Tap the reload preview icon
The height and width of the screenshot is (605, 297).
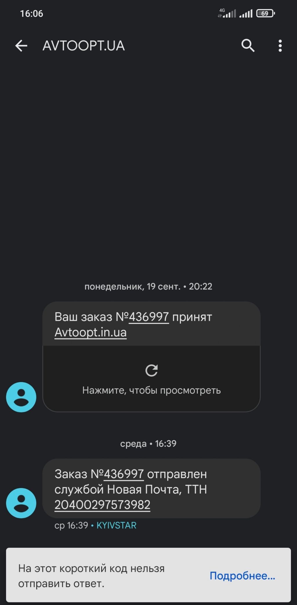pos(151,370)
